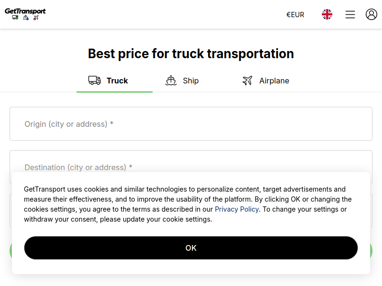Click the ship icon in the transport tabs

171,81
